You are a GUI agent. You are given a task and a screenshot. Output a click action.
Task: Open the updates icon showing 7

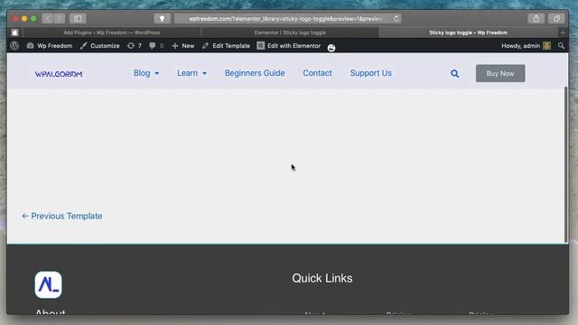tap(135, 46)
